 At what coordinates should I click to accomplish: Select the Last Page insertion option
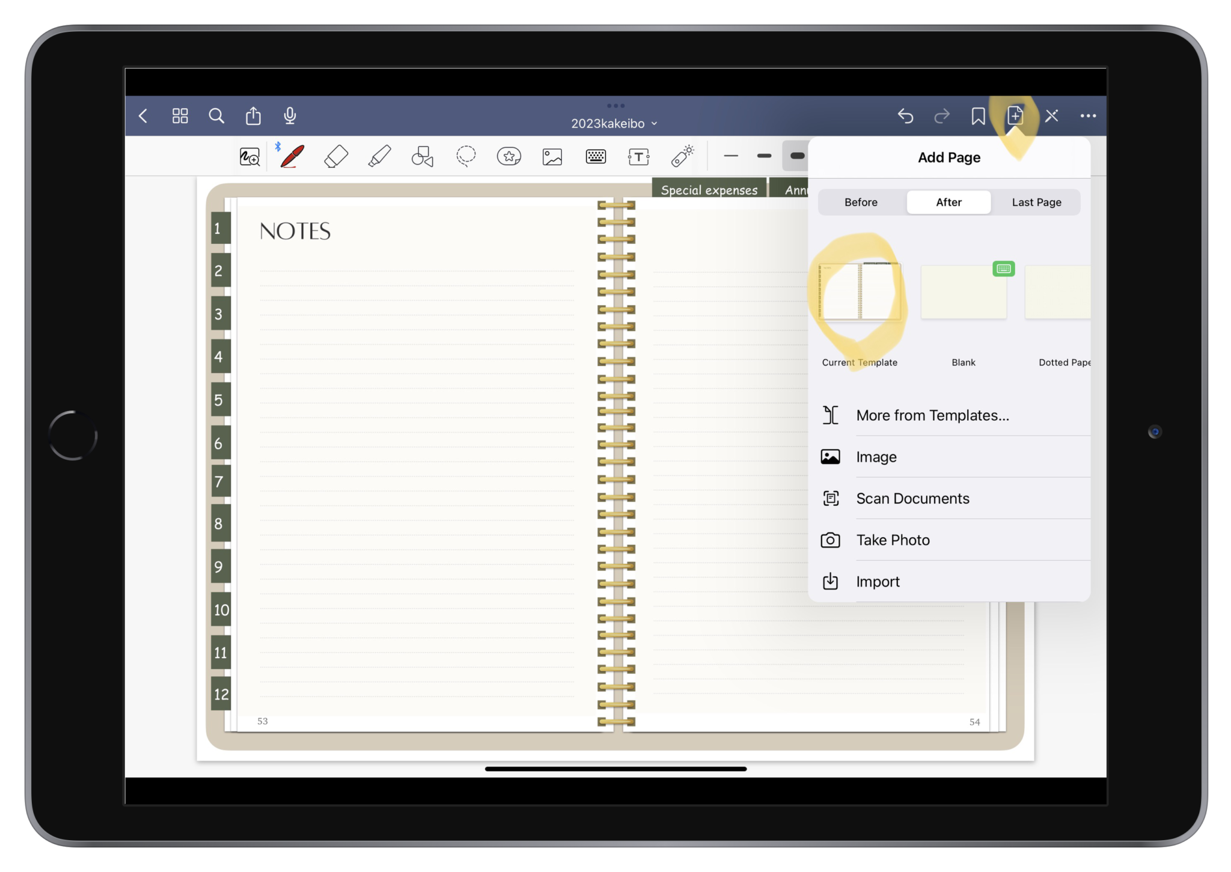[1036, 202]
